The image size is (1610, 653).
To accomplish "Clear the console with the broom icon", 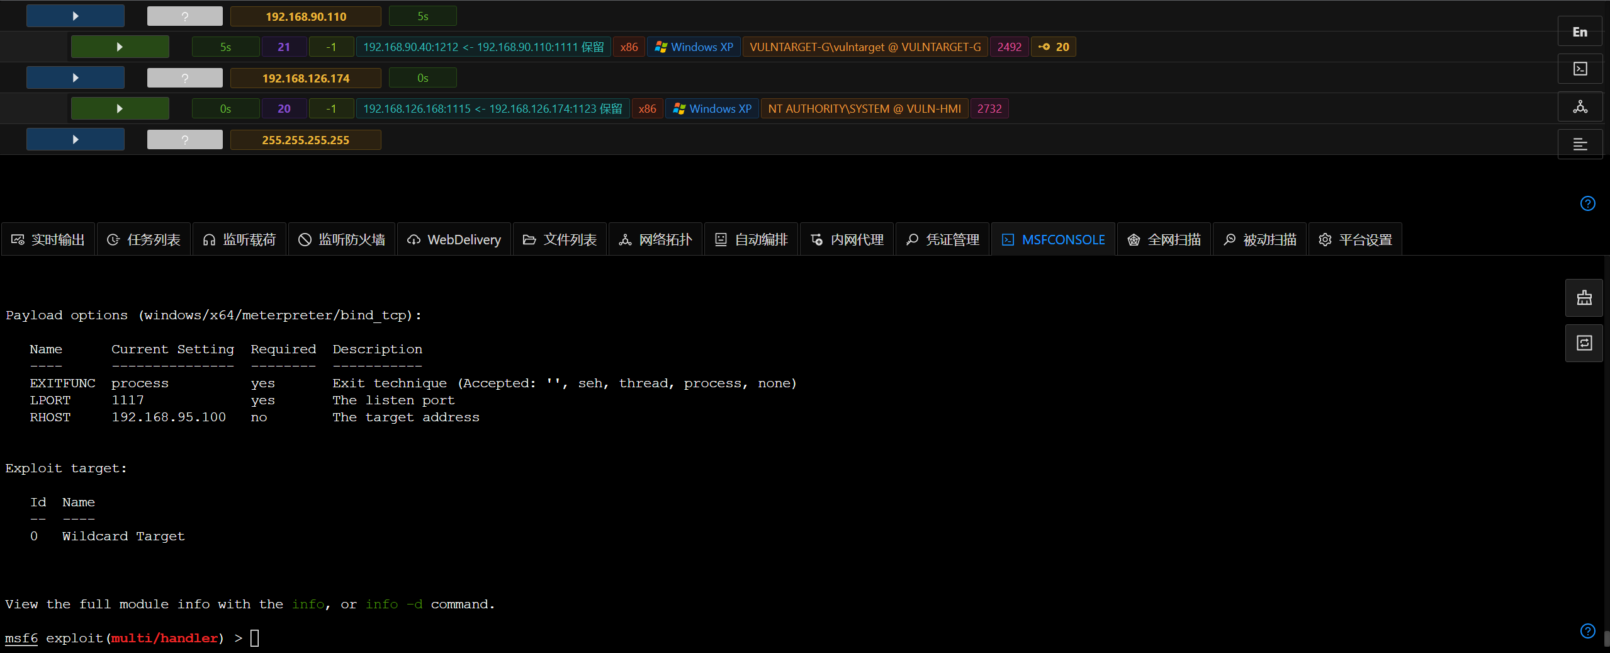I will click(x=1584, y=298).
